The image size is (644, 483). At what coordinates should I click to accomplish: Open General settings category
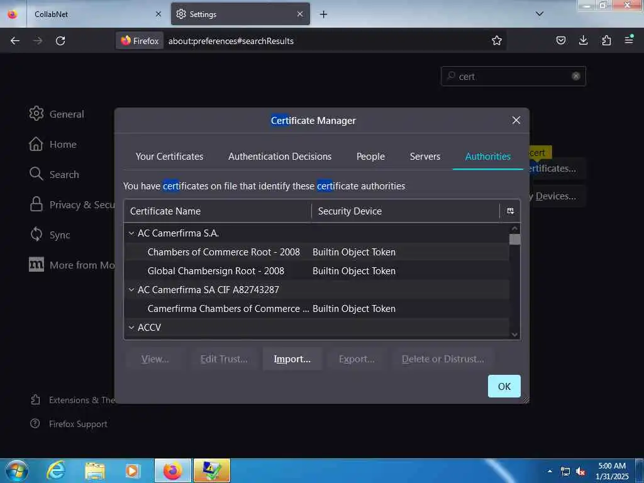57,114
